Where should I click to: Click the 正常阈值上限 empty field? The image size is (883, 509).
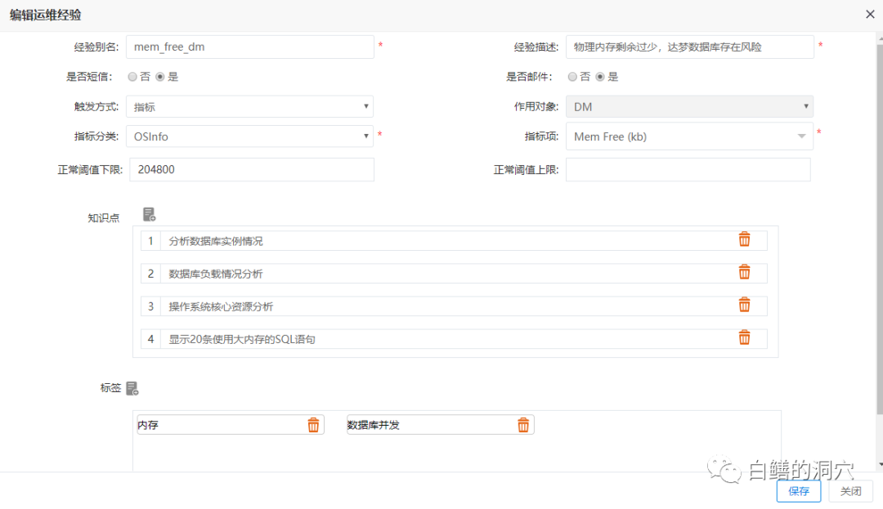[688, 170]
